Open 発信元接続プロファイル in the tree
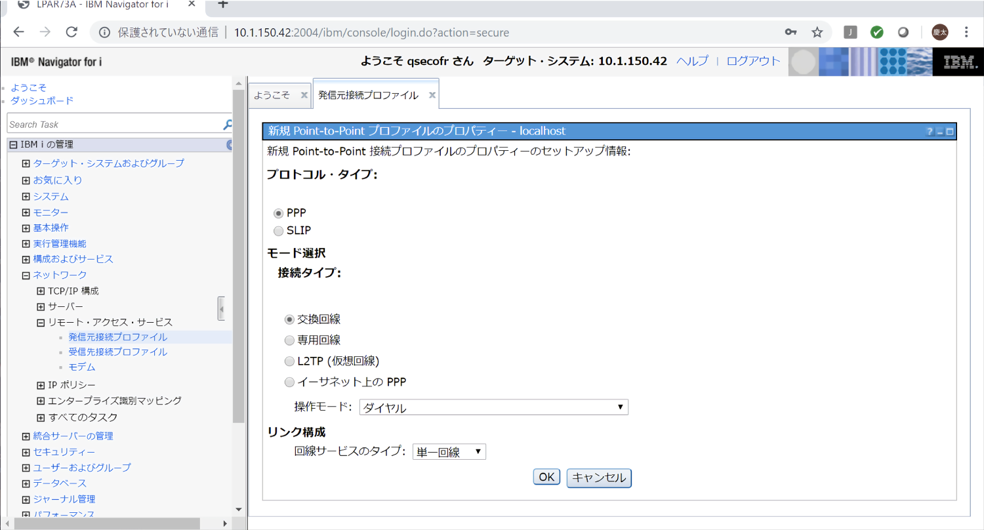 point(118,337)
